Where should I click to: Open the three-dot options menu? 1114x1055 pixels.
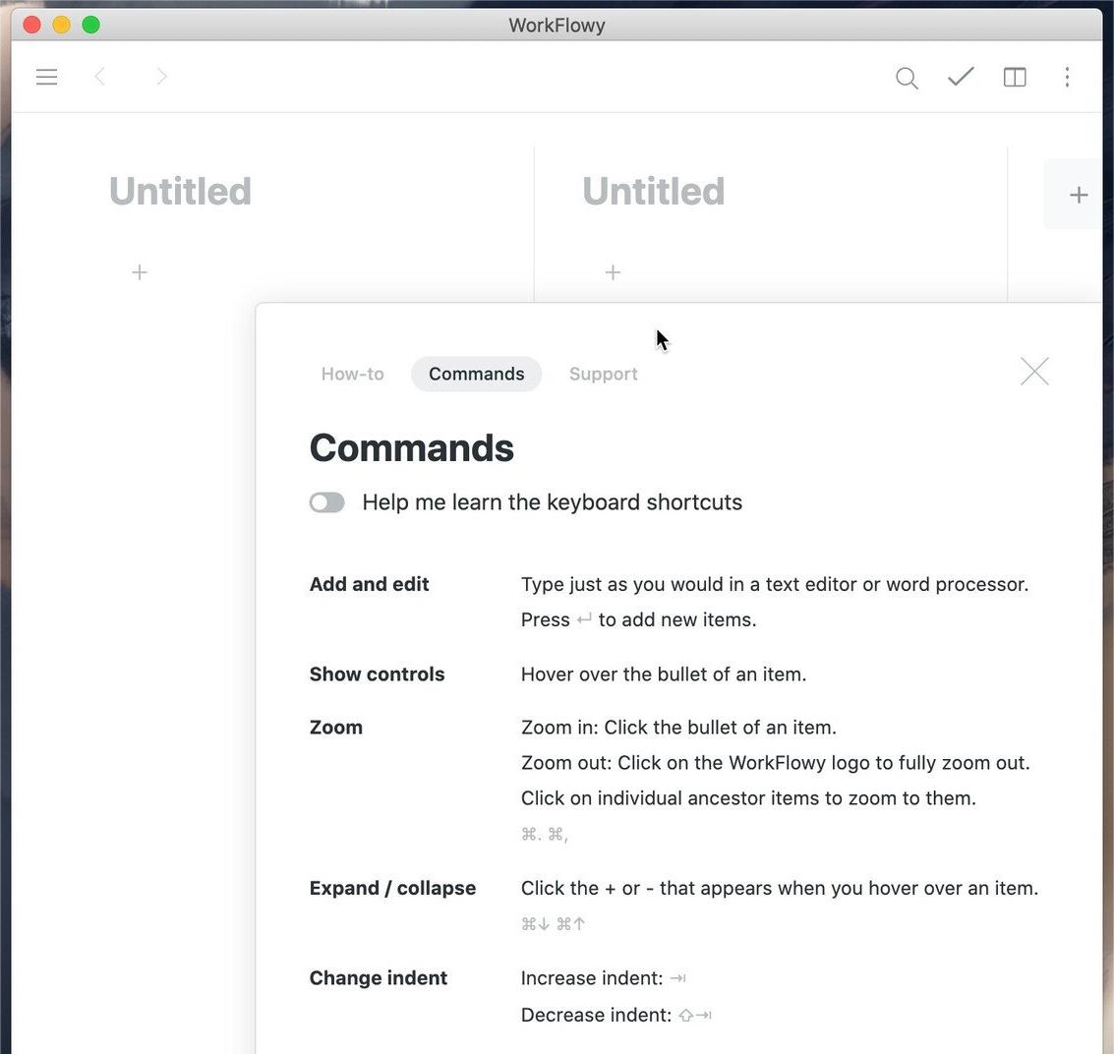tap(1067, 77)
